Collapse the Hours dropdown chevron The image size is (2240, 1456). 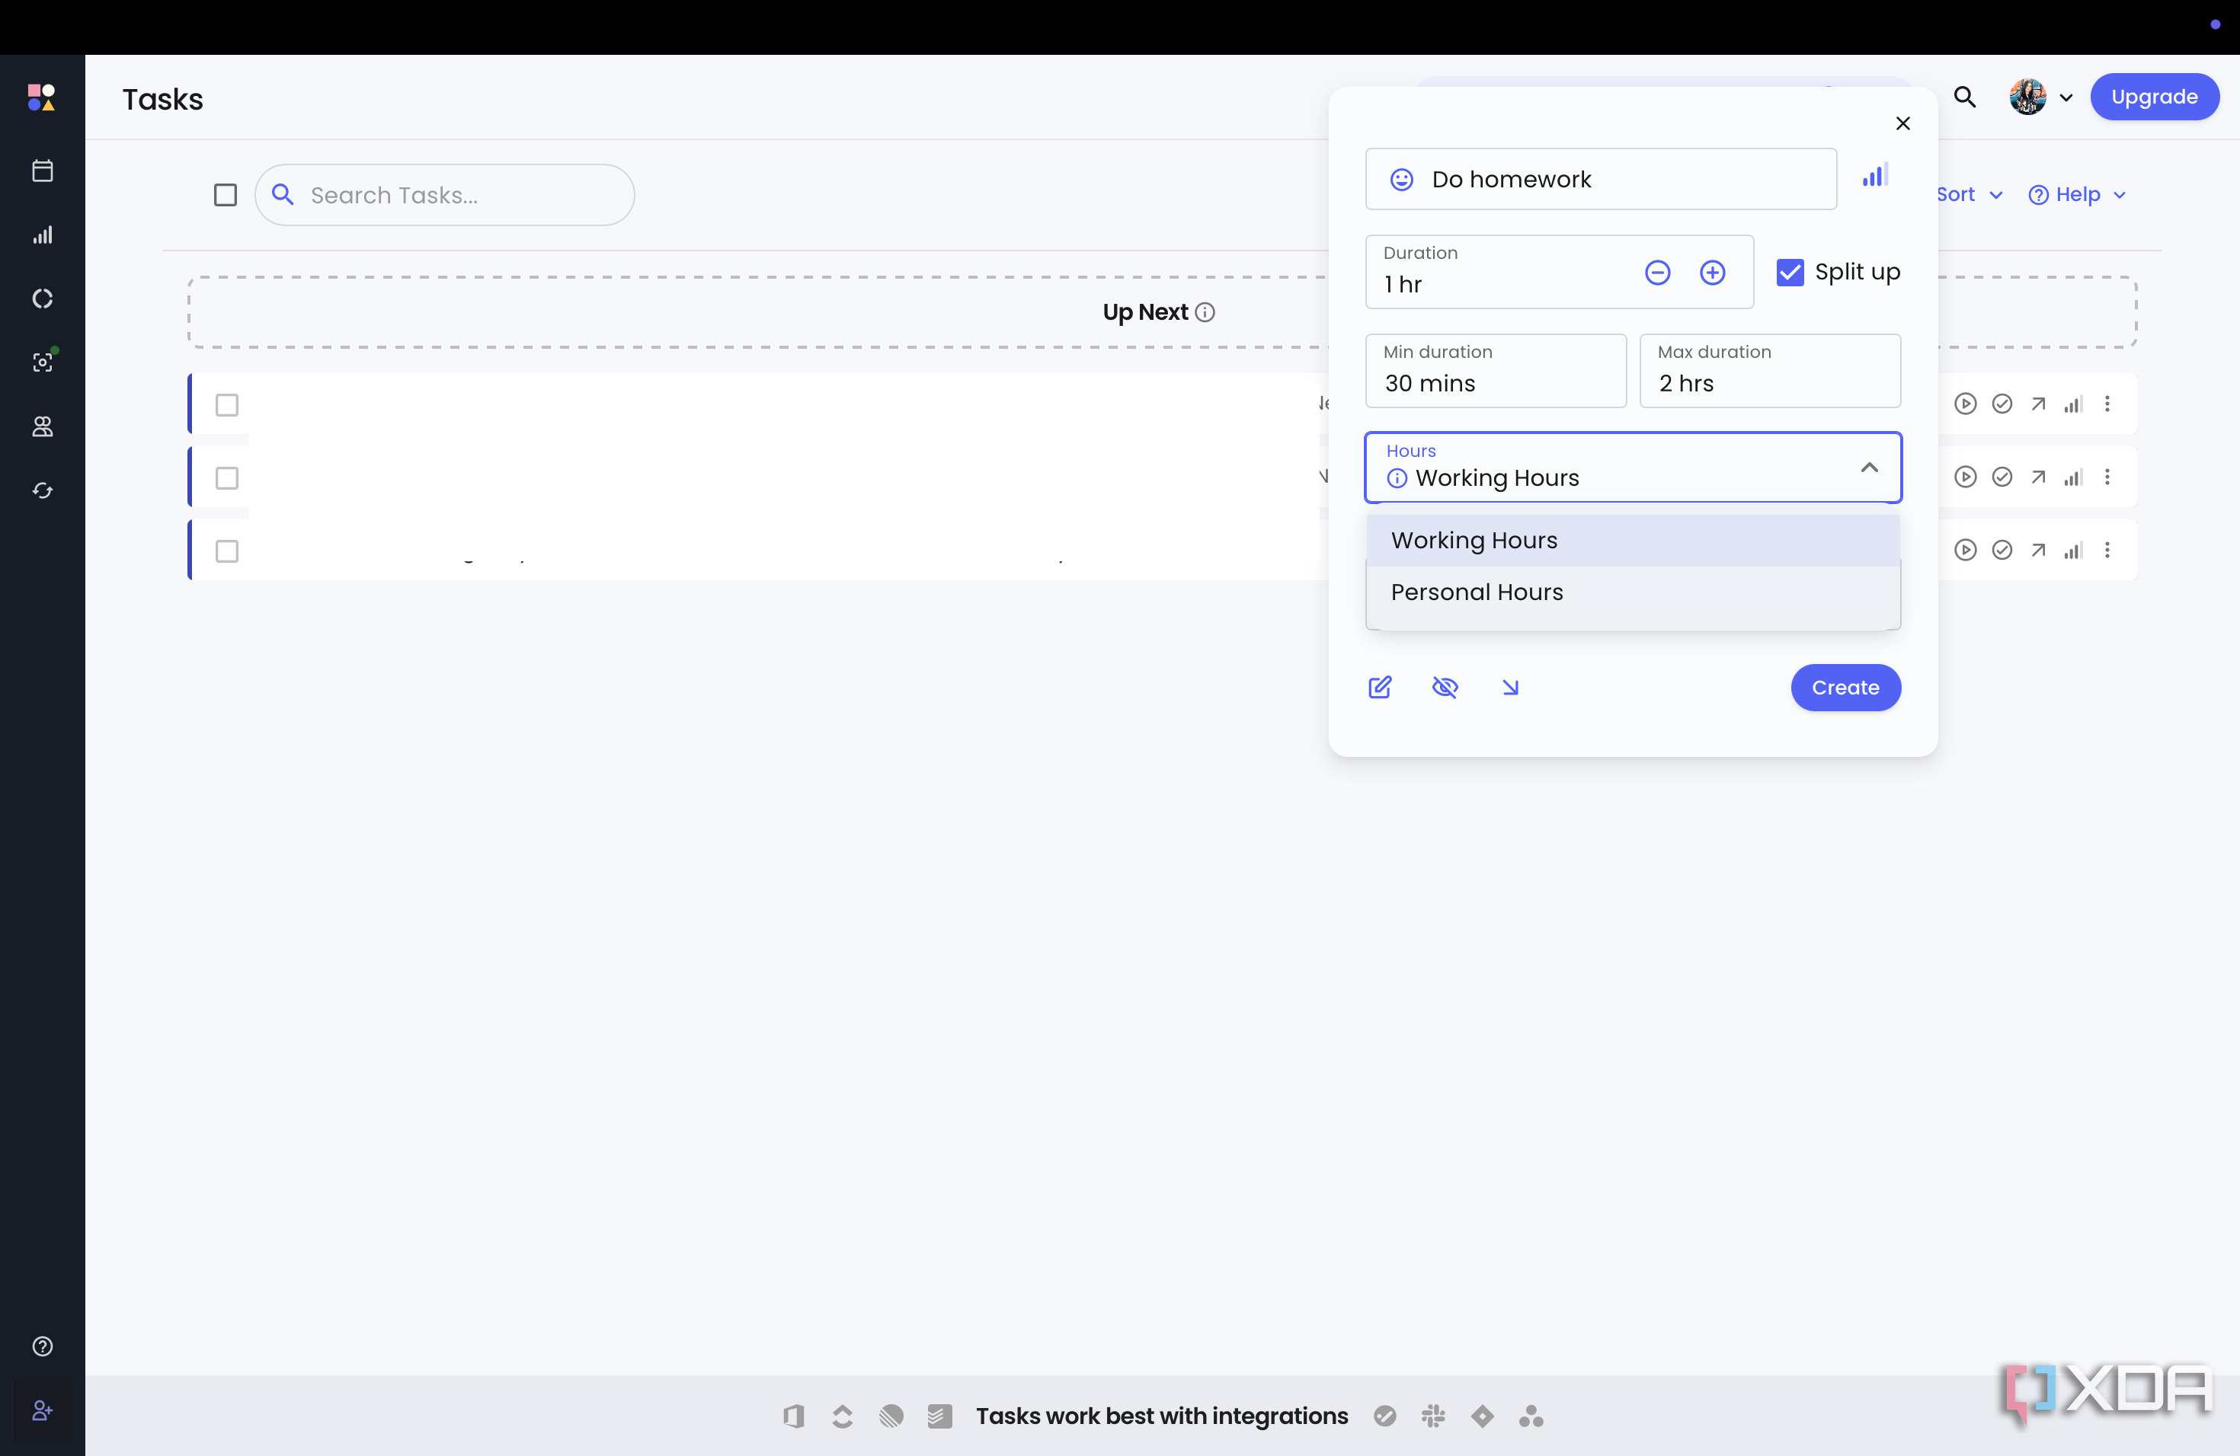point(1869,468)
